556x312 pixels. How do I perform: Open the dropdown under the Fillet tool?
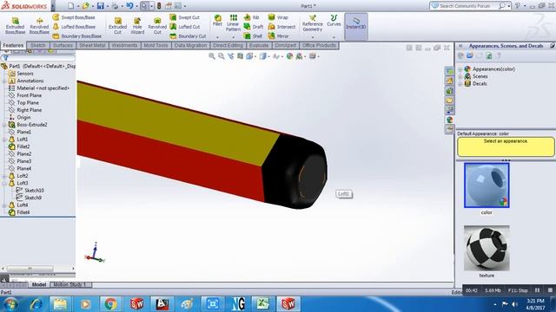pyautogui.click(x=217, y=37)
